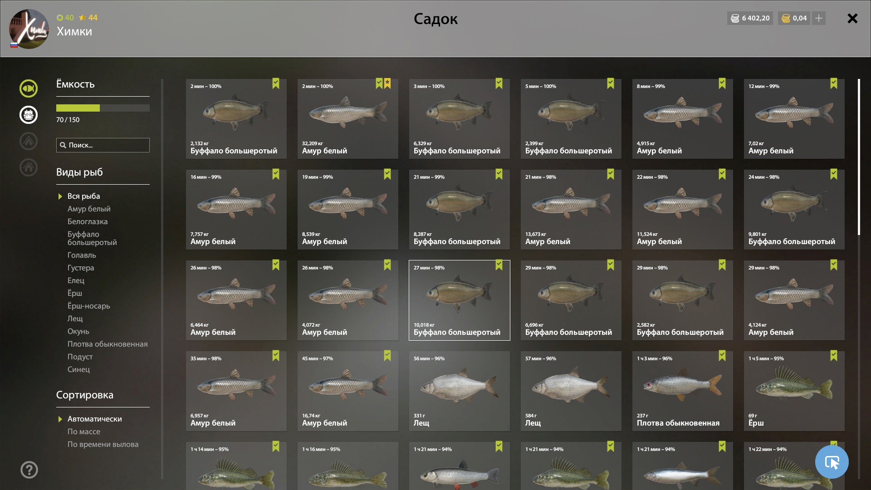Click the gold coins balance icon
871x490 pixels.
coord(786,18)
